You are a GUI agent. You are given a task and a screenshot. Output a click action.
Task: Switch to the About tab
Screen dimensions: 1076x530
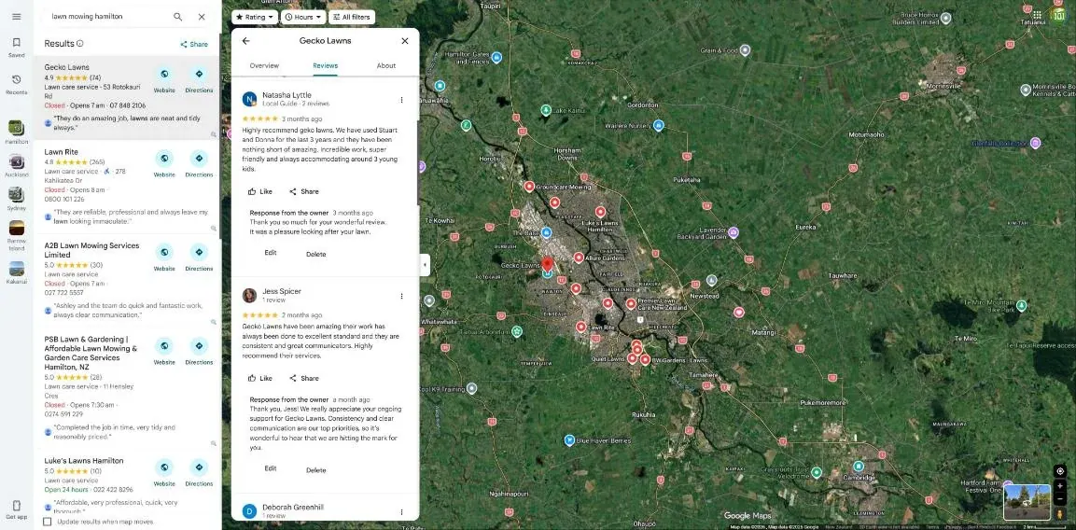pos(386,66)
